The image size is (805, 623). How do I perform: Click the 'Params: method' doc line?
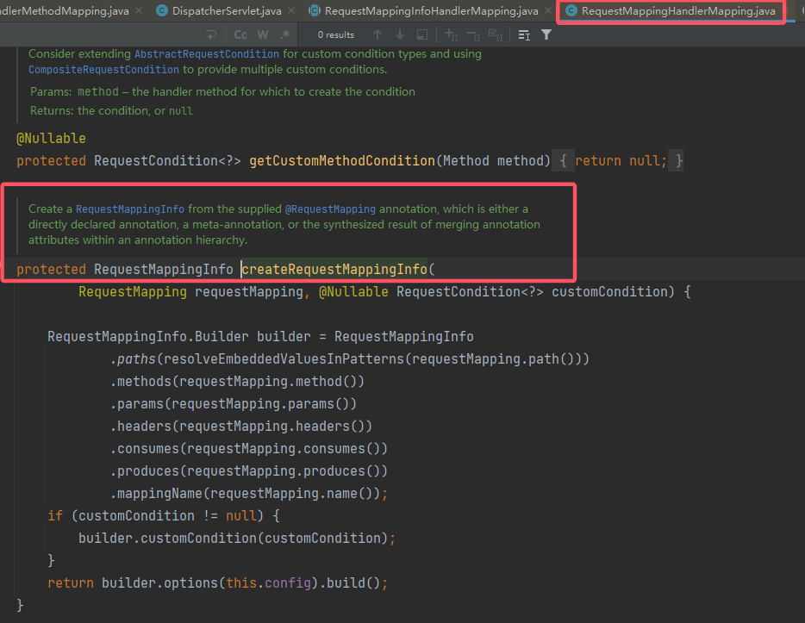[222, 92]
